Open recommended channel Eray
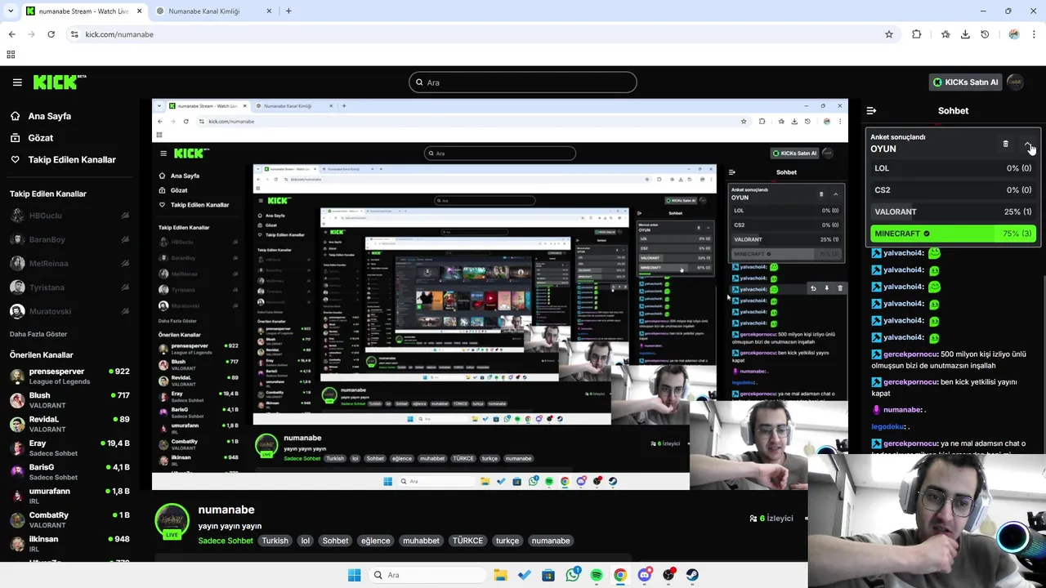The image size is (1046, 588). (x=69, y=448)
